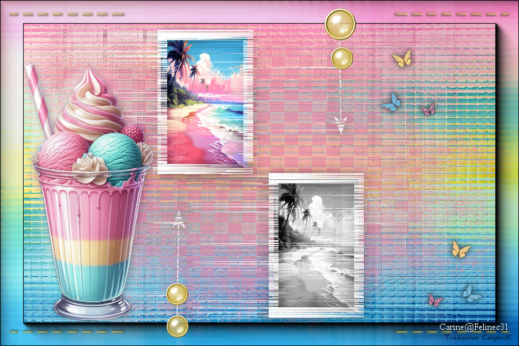Click the pink butterfly beside the blue one
Screen dimensions: 519x346
(428, 108)
